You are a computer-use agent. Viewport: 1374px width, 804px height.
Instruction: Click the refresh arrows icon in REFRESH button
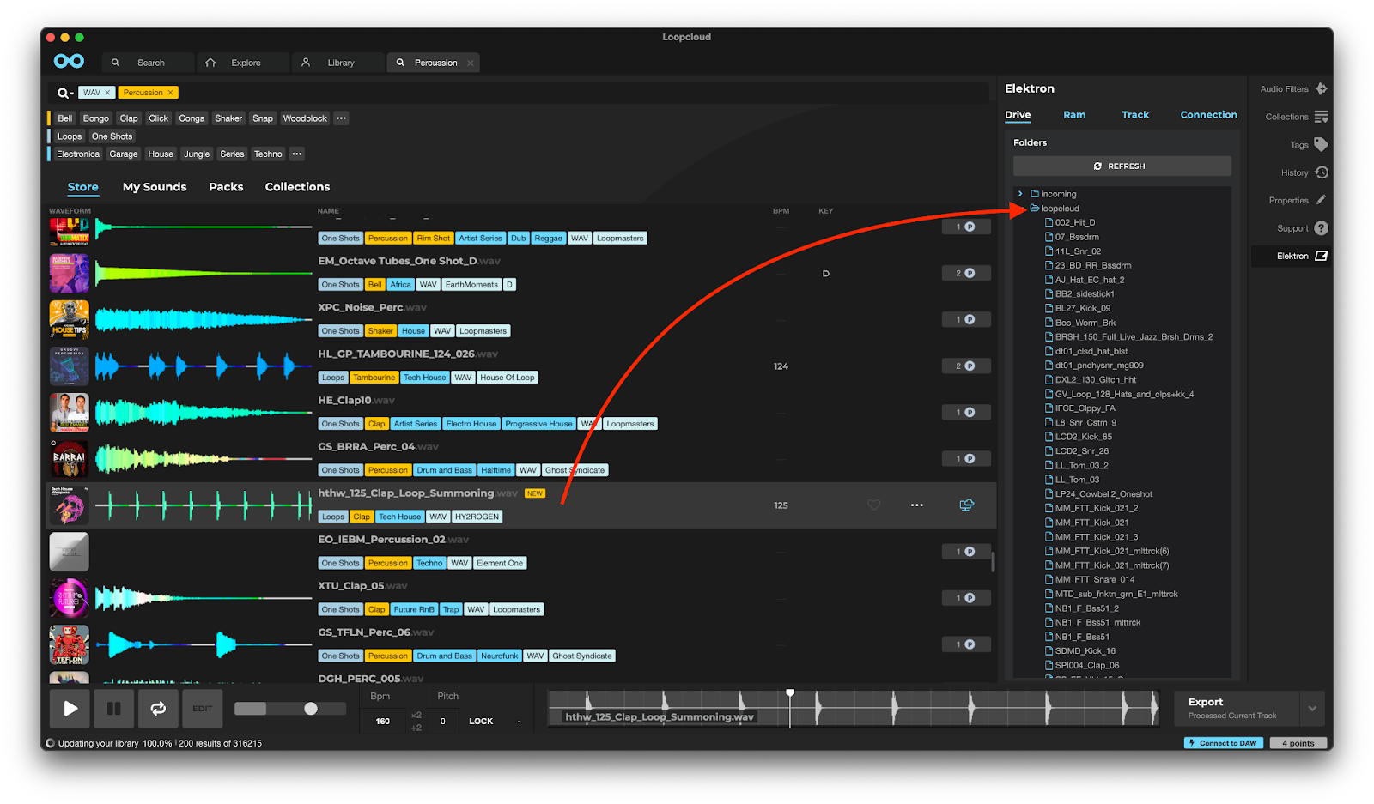pos(1097,166)
